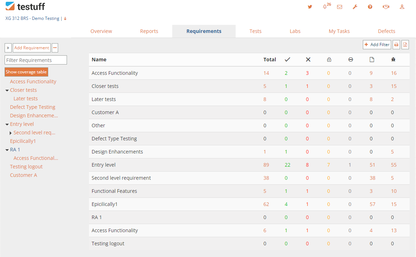Open the Twitter icon in header
The height and width of the screenshot is (257, 416).
310,7
